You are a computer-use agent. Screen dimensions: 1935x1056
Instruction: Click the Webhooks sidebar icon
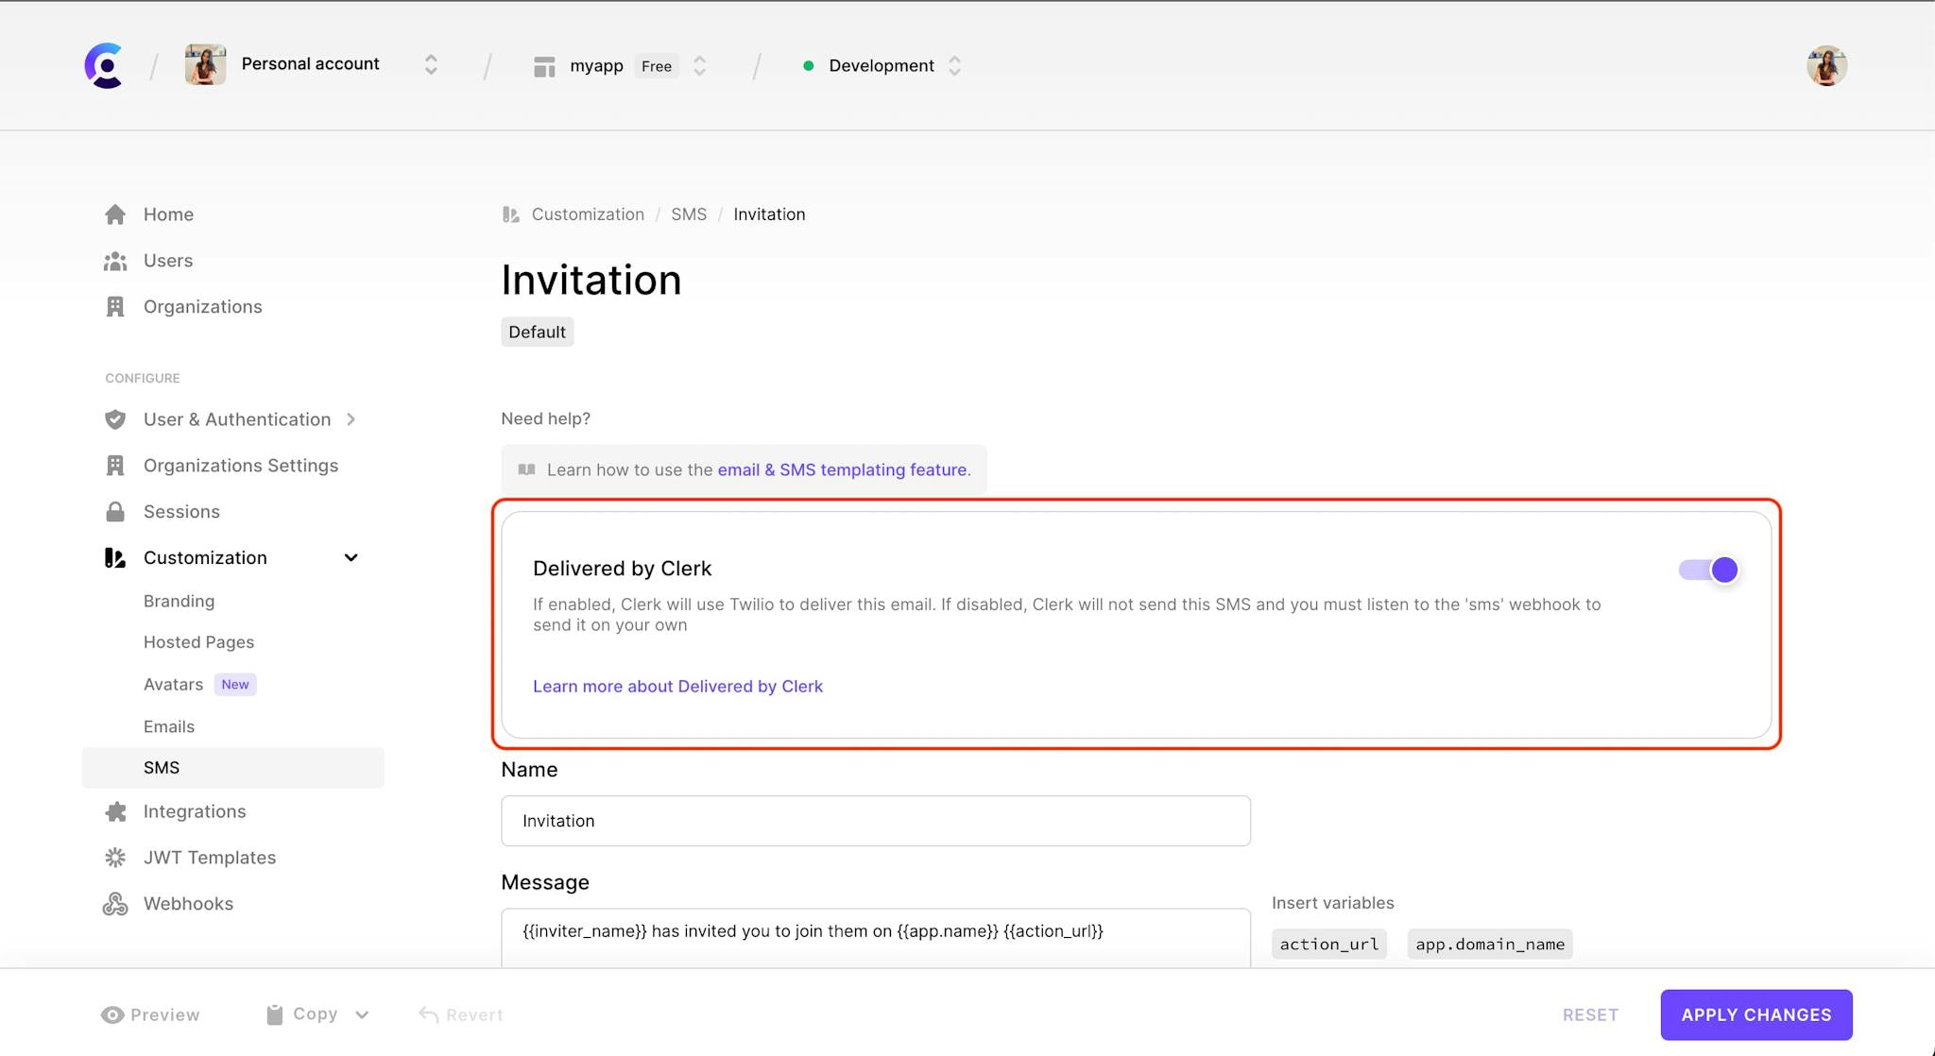coord(115,903)
